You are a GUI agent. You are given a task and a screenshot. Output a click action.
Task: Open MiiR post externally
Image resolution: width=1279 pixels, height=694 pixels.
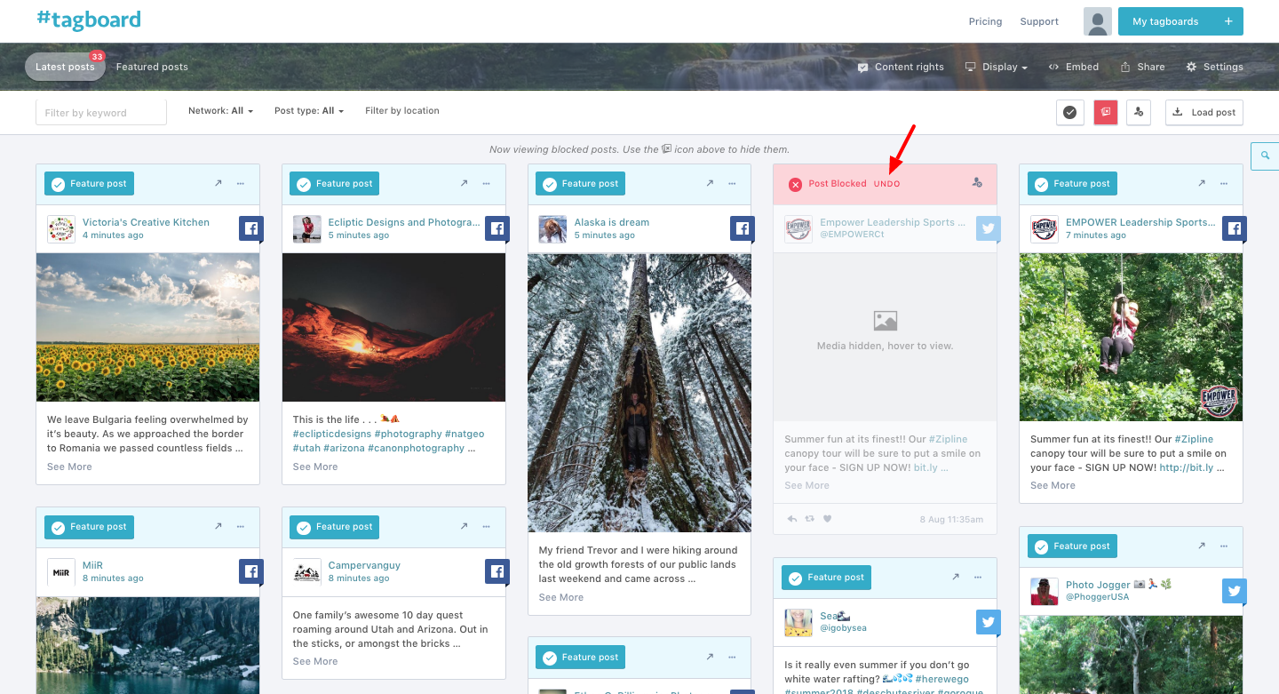click(218, 527)
